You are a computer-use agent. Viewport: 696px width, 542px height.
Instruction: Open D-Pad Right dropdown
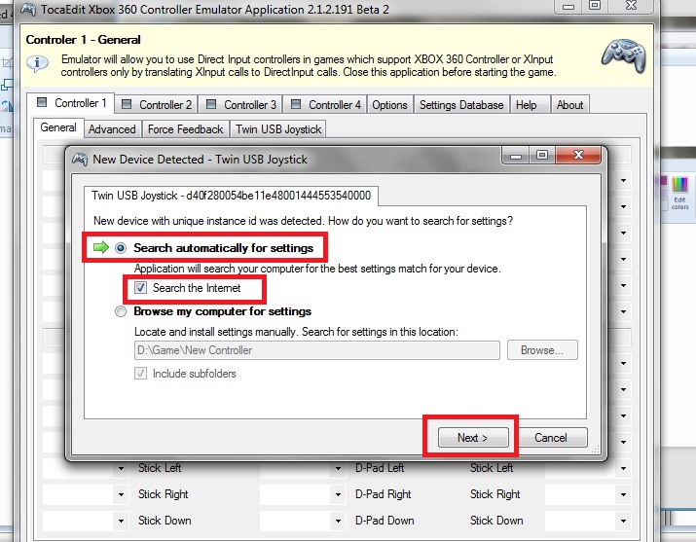click(x=338, y=494)
